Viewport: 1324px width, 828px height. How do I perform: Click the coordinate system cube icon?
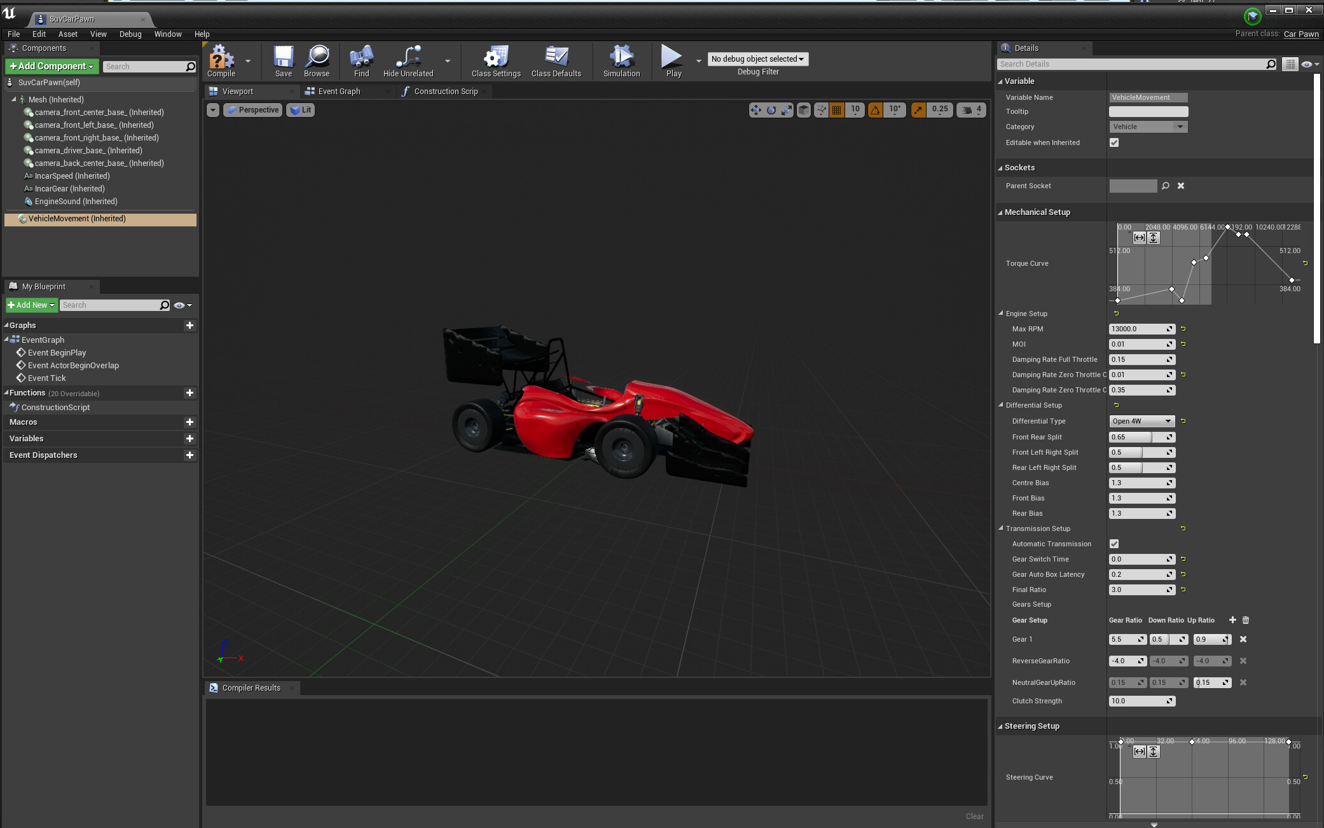(804, 110)
